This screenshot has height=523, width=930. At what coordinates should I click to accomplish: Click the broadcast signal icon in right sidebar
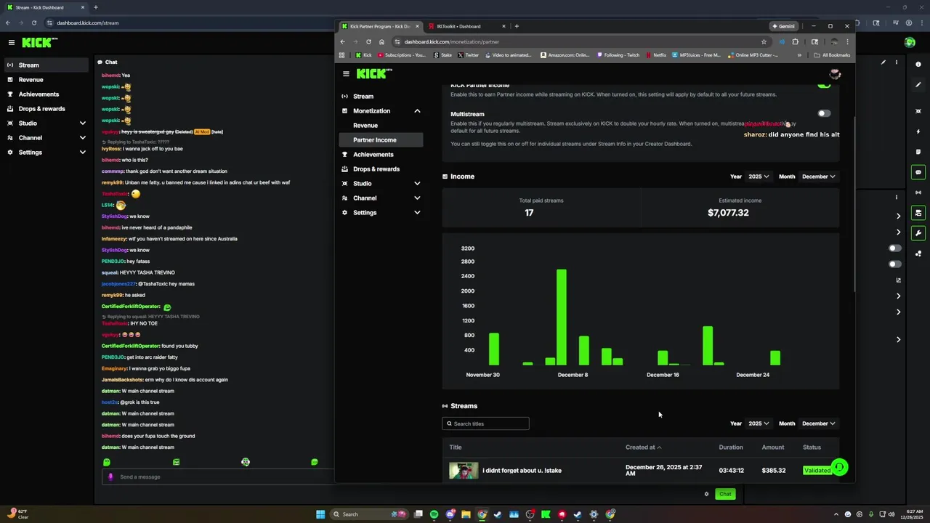click(x=918, y=192)
